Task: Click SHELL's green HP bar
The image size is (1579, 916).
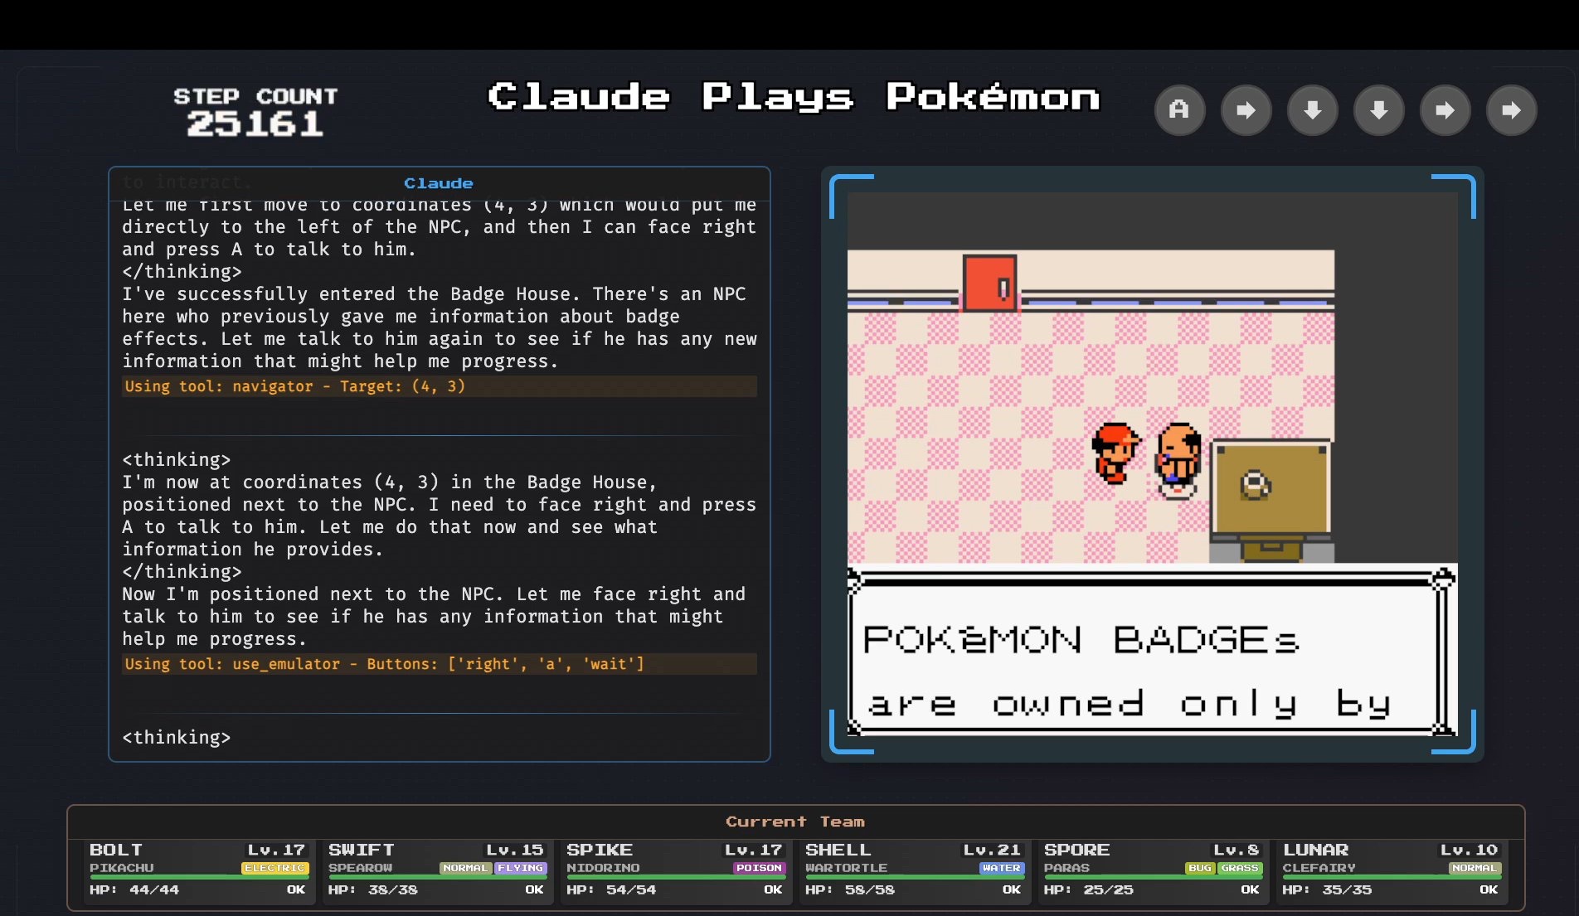Action: click(x=915, y=877)
